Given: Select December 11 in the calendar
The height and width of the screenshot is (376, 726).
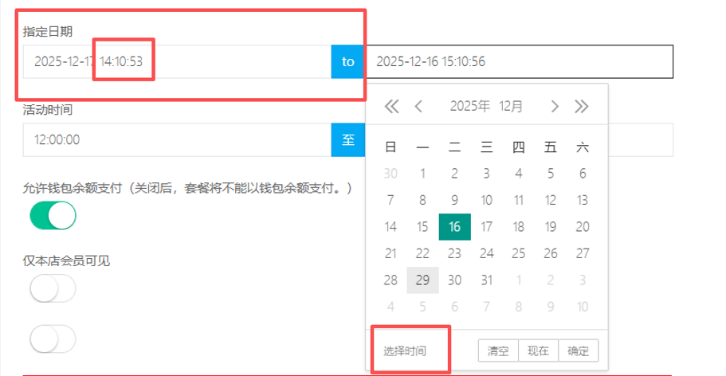Looking at the screenshot, I should pyautogui.click(x=519, y=200).
